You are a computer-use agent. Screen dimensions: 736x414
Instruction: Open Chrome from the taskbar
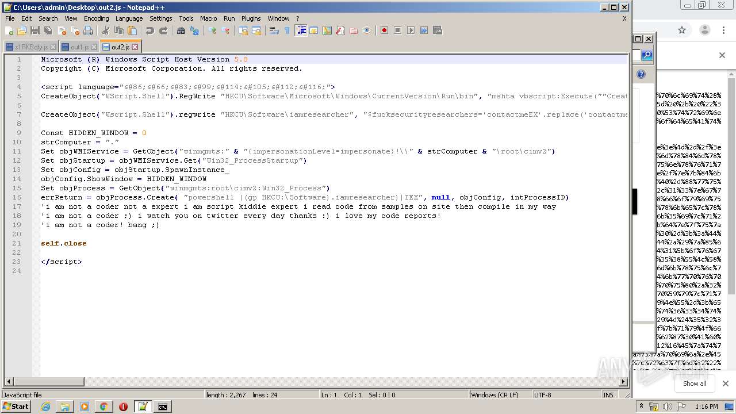click(103, 407)
